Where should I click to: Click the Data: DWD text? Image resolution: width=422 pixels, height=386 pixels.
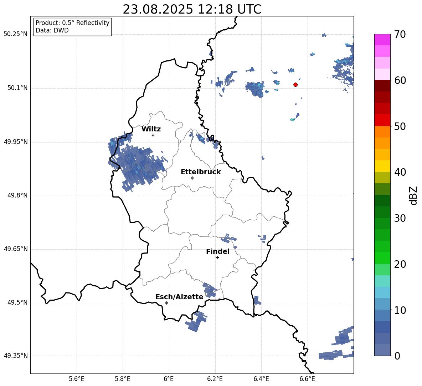tap(52, 30)
